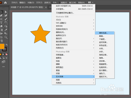Select the Artboard tool
Viewport: 131px width, 98px height.
click(x=1, y=37)
